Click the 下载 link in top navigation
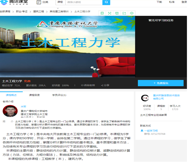 click(159, 2)
